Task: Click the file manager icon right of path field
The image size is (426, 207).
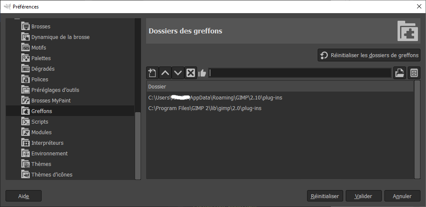Action: pyautogui.click(x=414, y=73)
